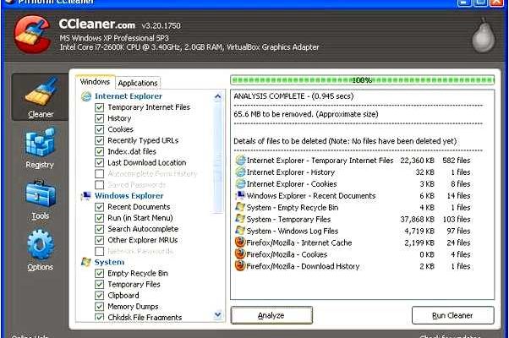Uncheck Temporary Internet Files

[x=99, y=107]
